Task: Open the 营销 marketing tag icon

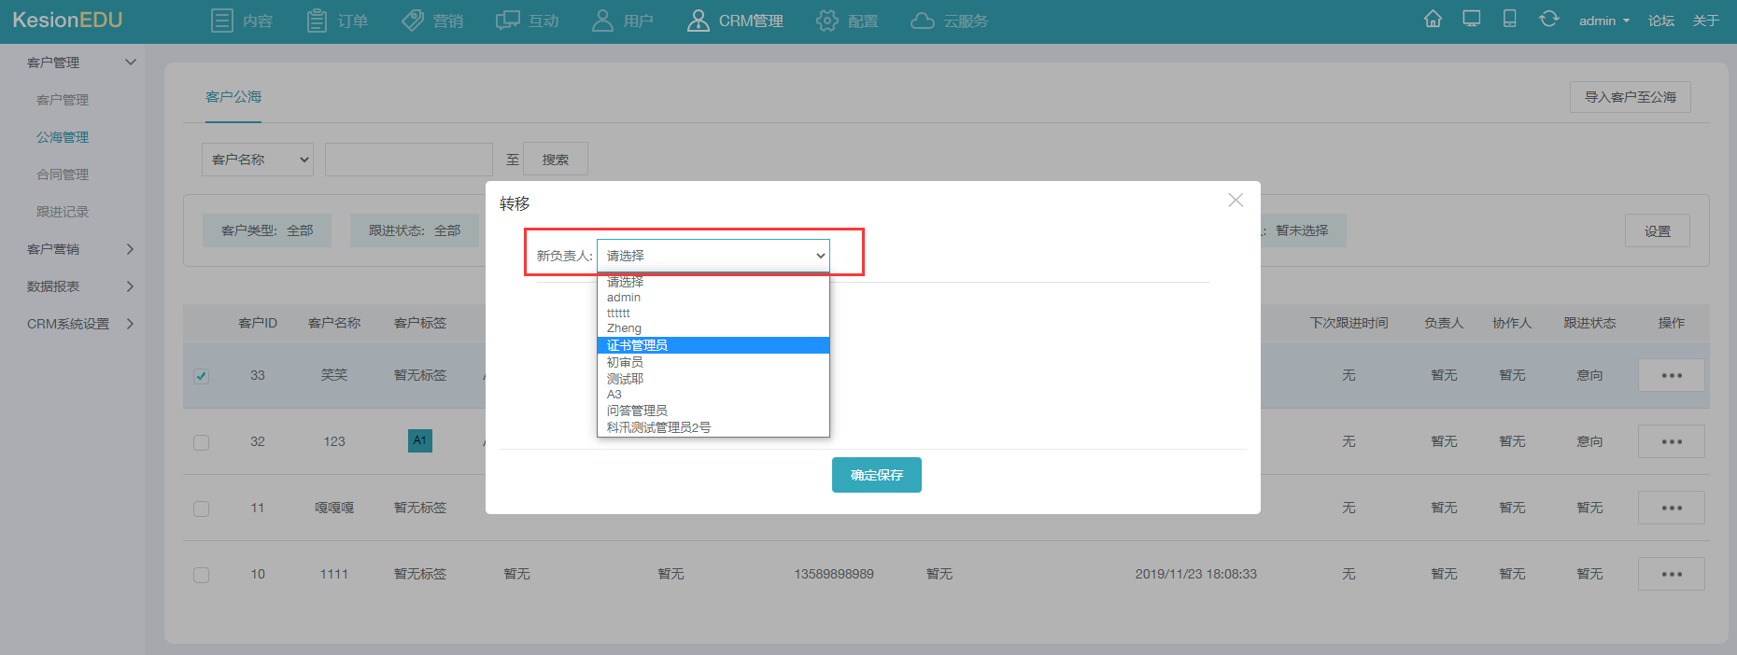Action: pos(413,21)
